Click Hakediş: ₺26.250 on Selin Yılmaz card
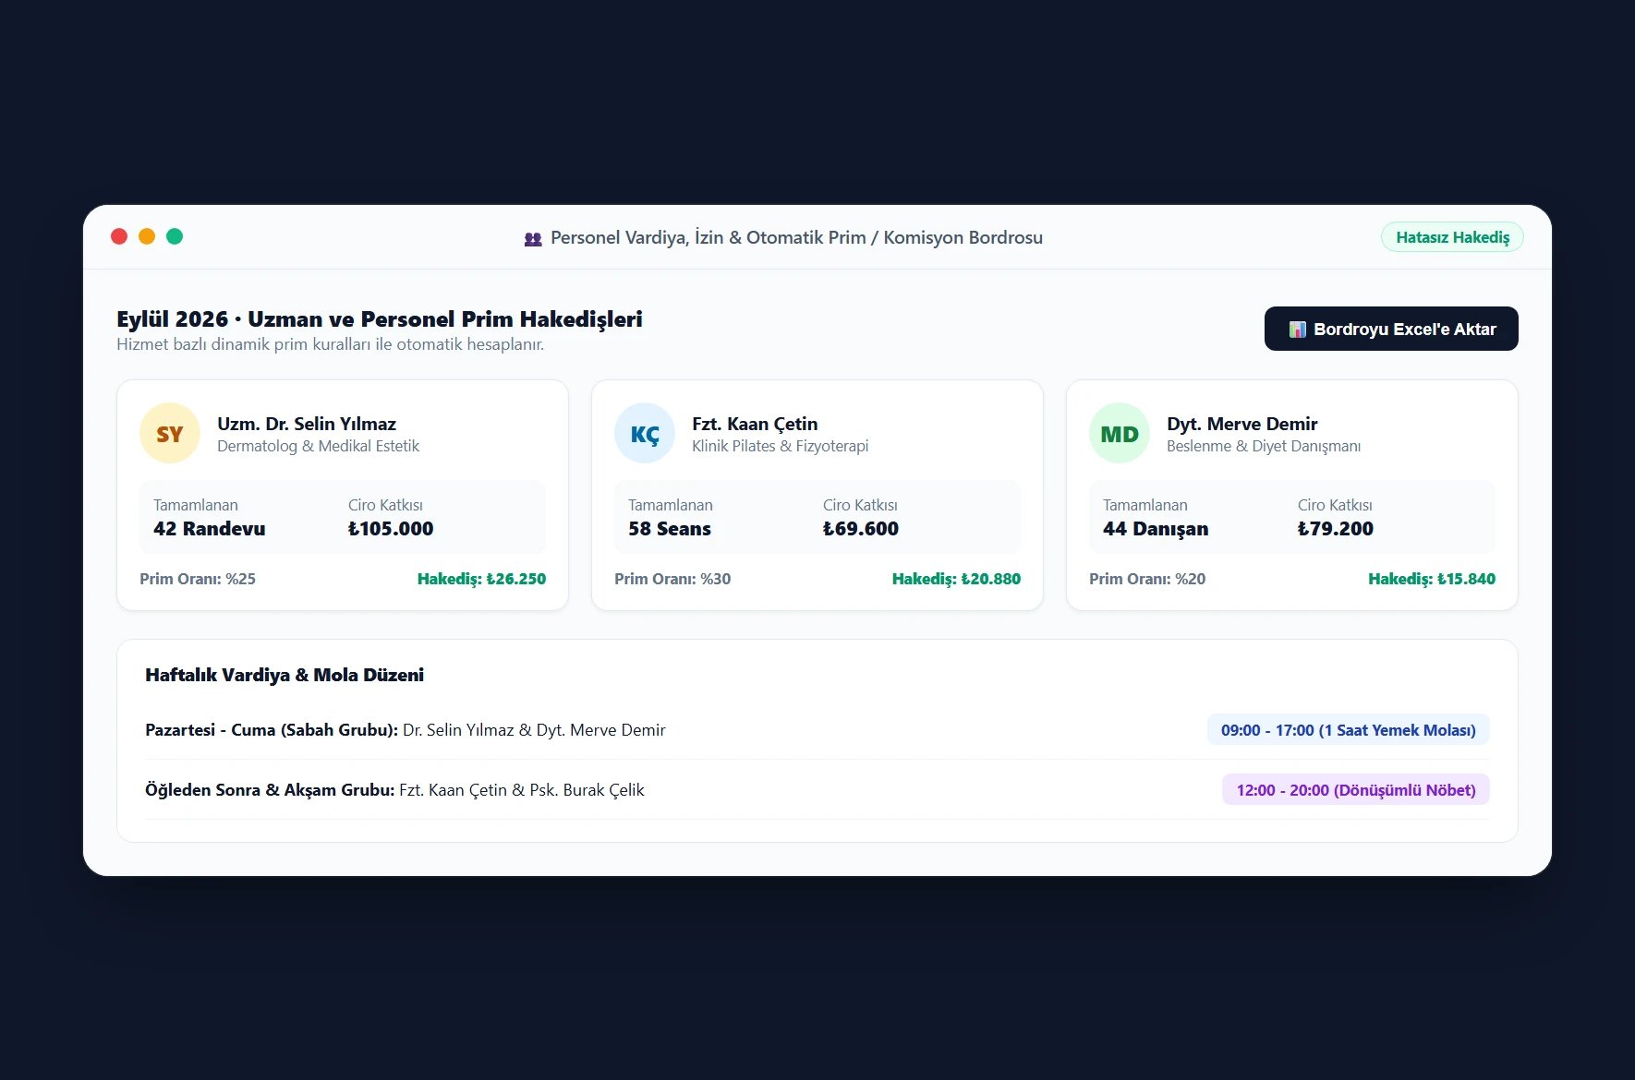The height and width of the screenshot is (1080, 1635). (481, 579)
